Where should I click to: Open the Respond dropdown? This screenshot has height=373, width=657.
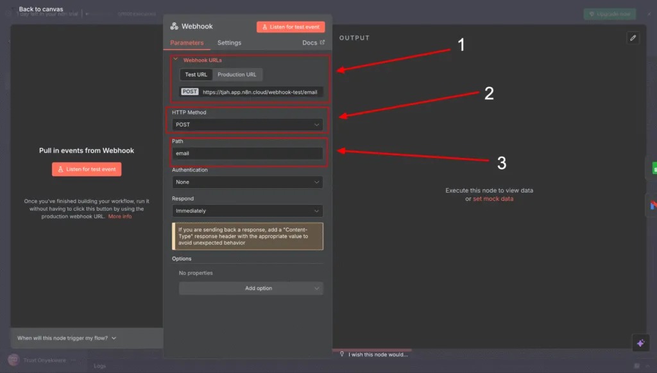pos(247,211)
